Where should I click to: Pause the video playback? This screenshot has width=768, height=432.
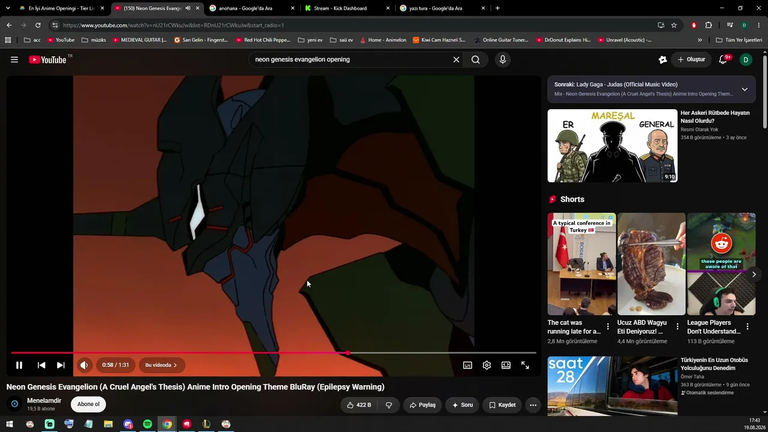(x=19, y=365)
